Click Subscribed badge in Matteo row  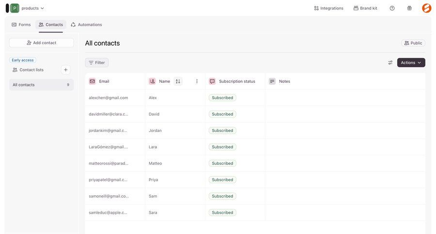[222, 163]
